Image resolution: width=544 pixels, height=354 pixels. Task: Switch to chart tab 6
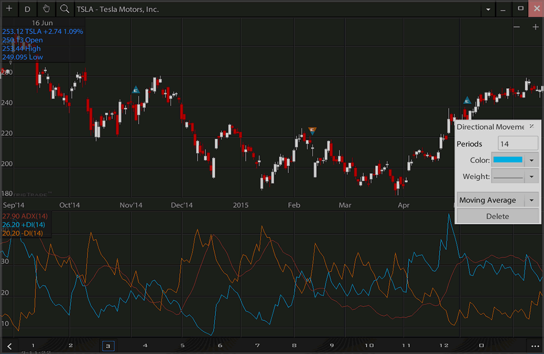pyautogui.click(x=220, y=346)
